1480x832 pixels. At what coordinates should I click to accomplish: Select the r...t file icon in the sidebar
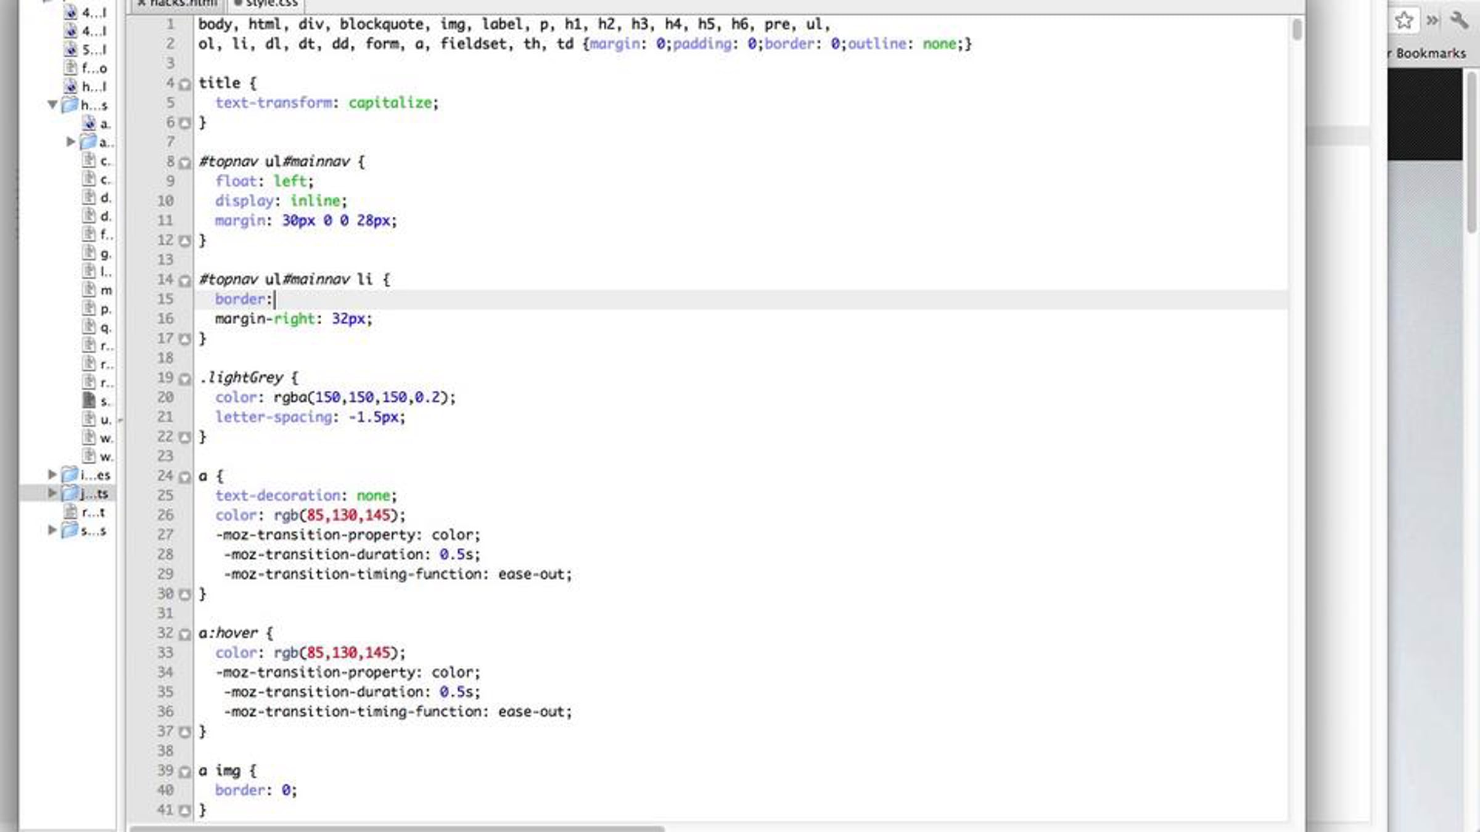click(71, 512)
